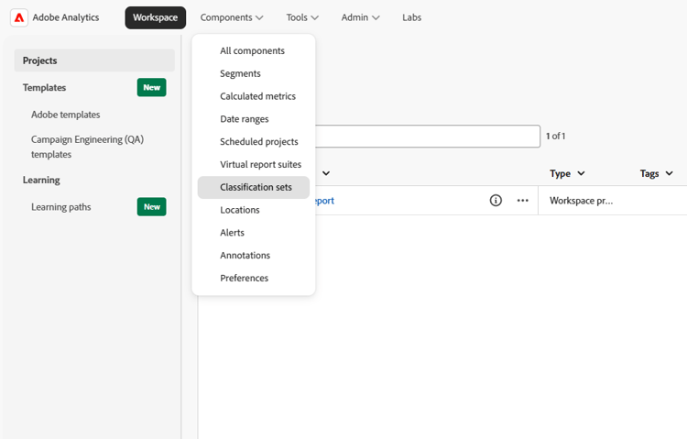
Task: Open the three-dot more actions menu
Action: 523,201
